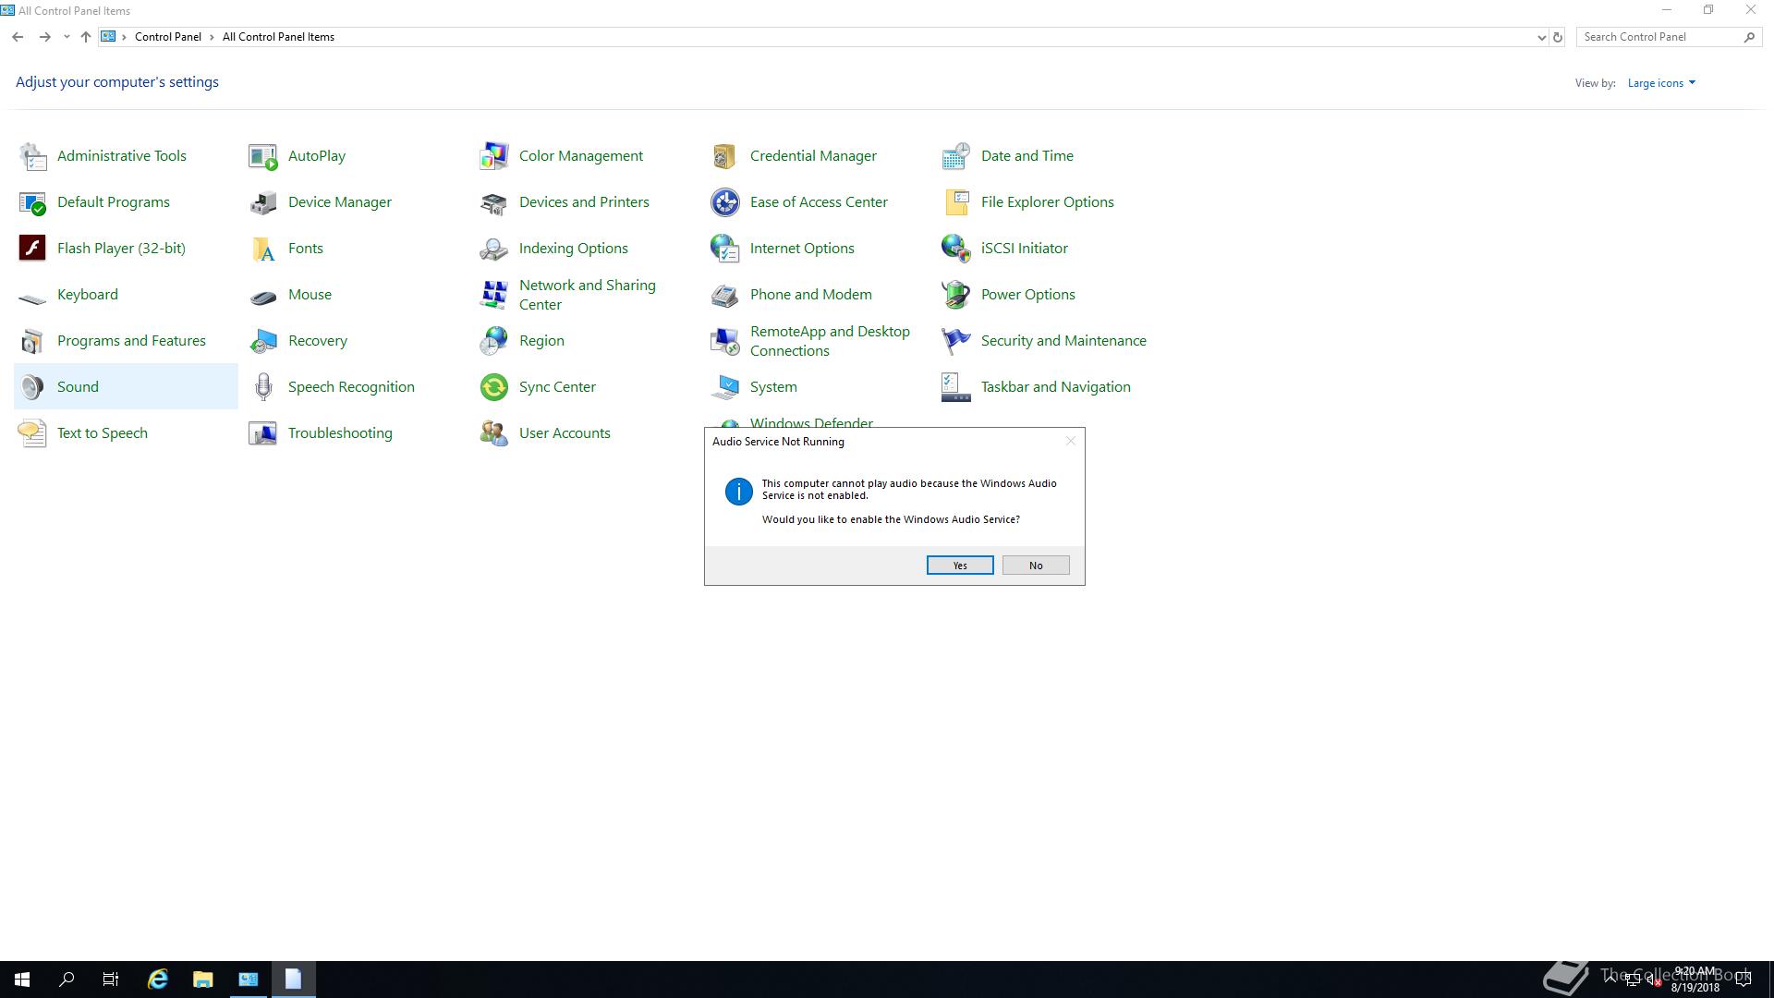The width and height of the screenshot is (1774, 998).
Task: Open taskbar Search
Action: point(67,980)
